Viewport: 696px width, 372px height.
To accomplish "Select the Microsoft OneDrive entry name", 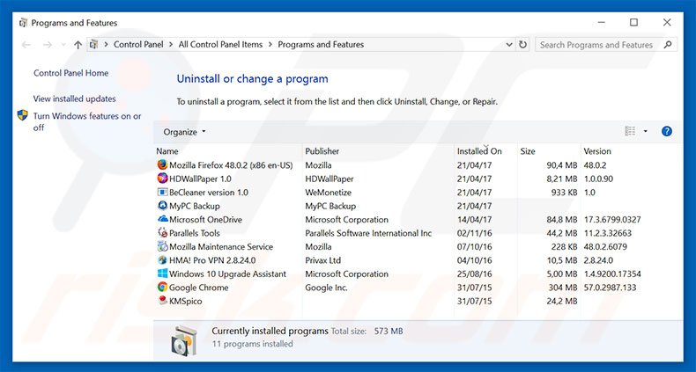I will [x=205, y=220].
